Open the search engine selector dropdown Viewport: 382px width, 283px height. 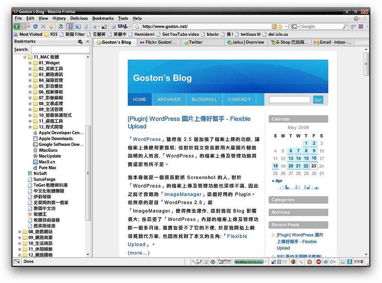point(295,27)
